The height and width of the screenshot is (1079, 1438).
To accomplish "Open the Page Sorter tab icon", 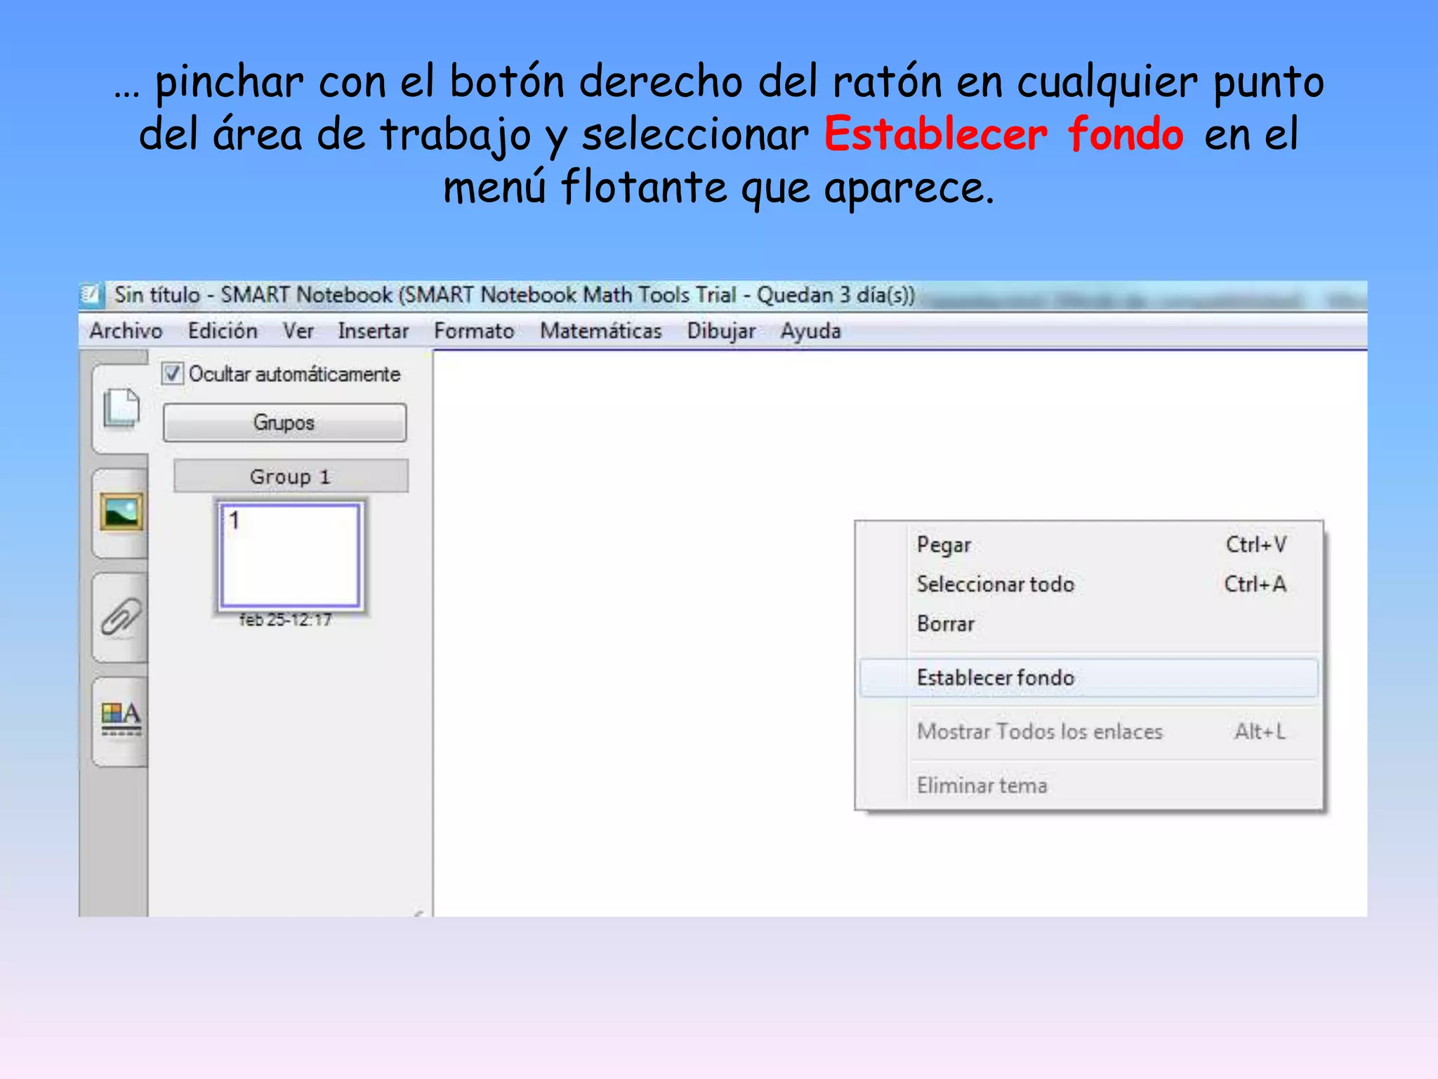I will click(121, 408).
